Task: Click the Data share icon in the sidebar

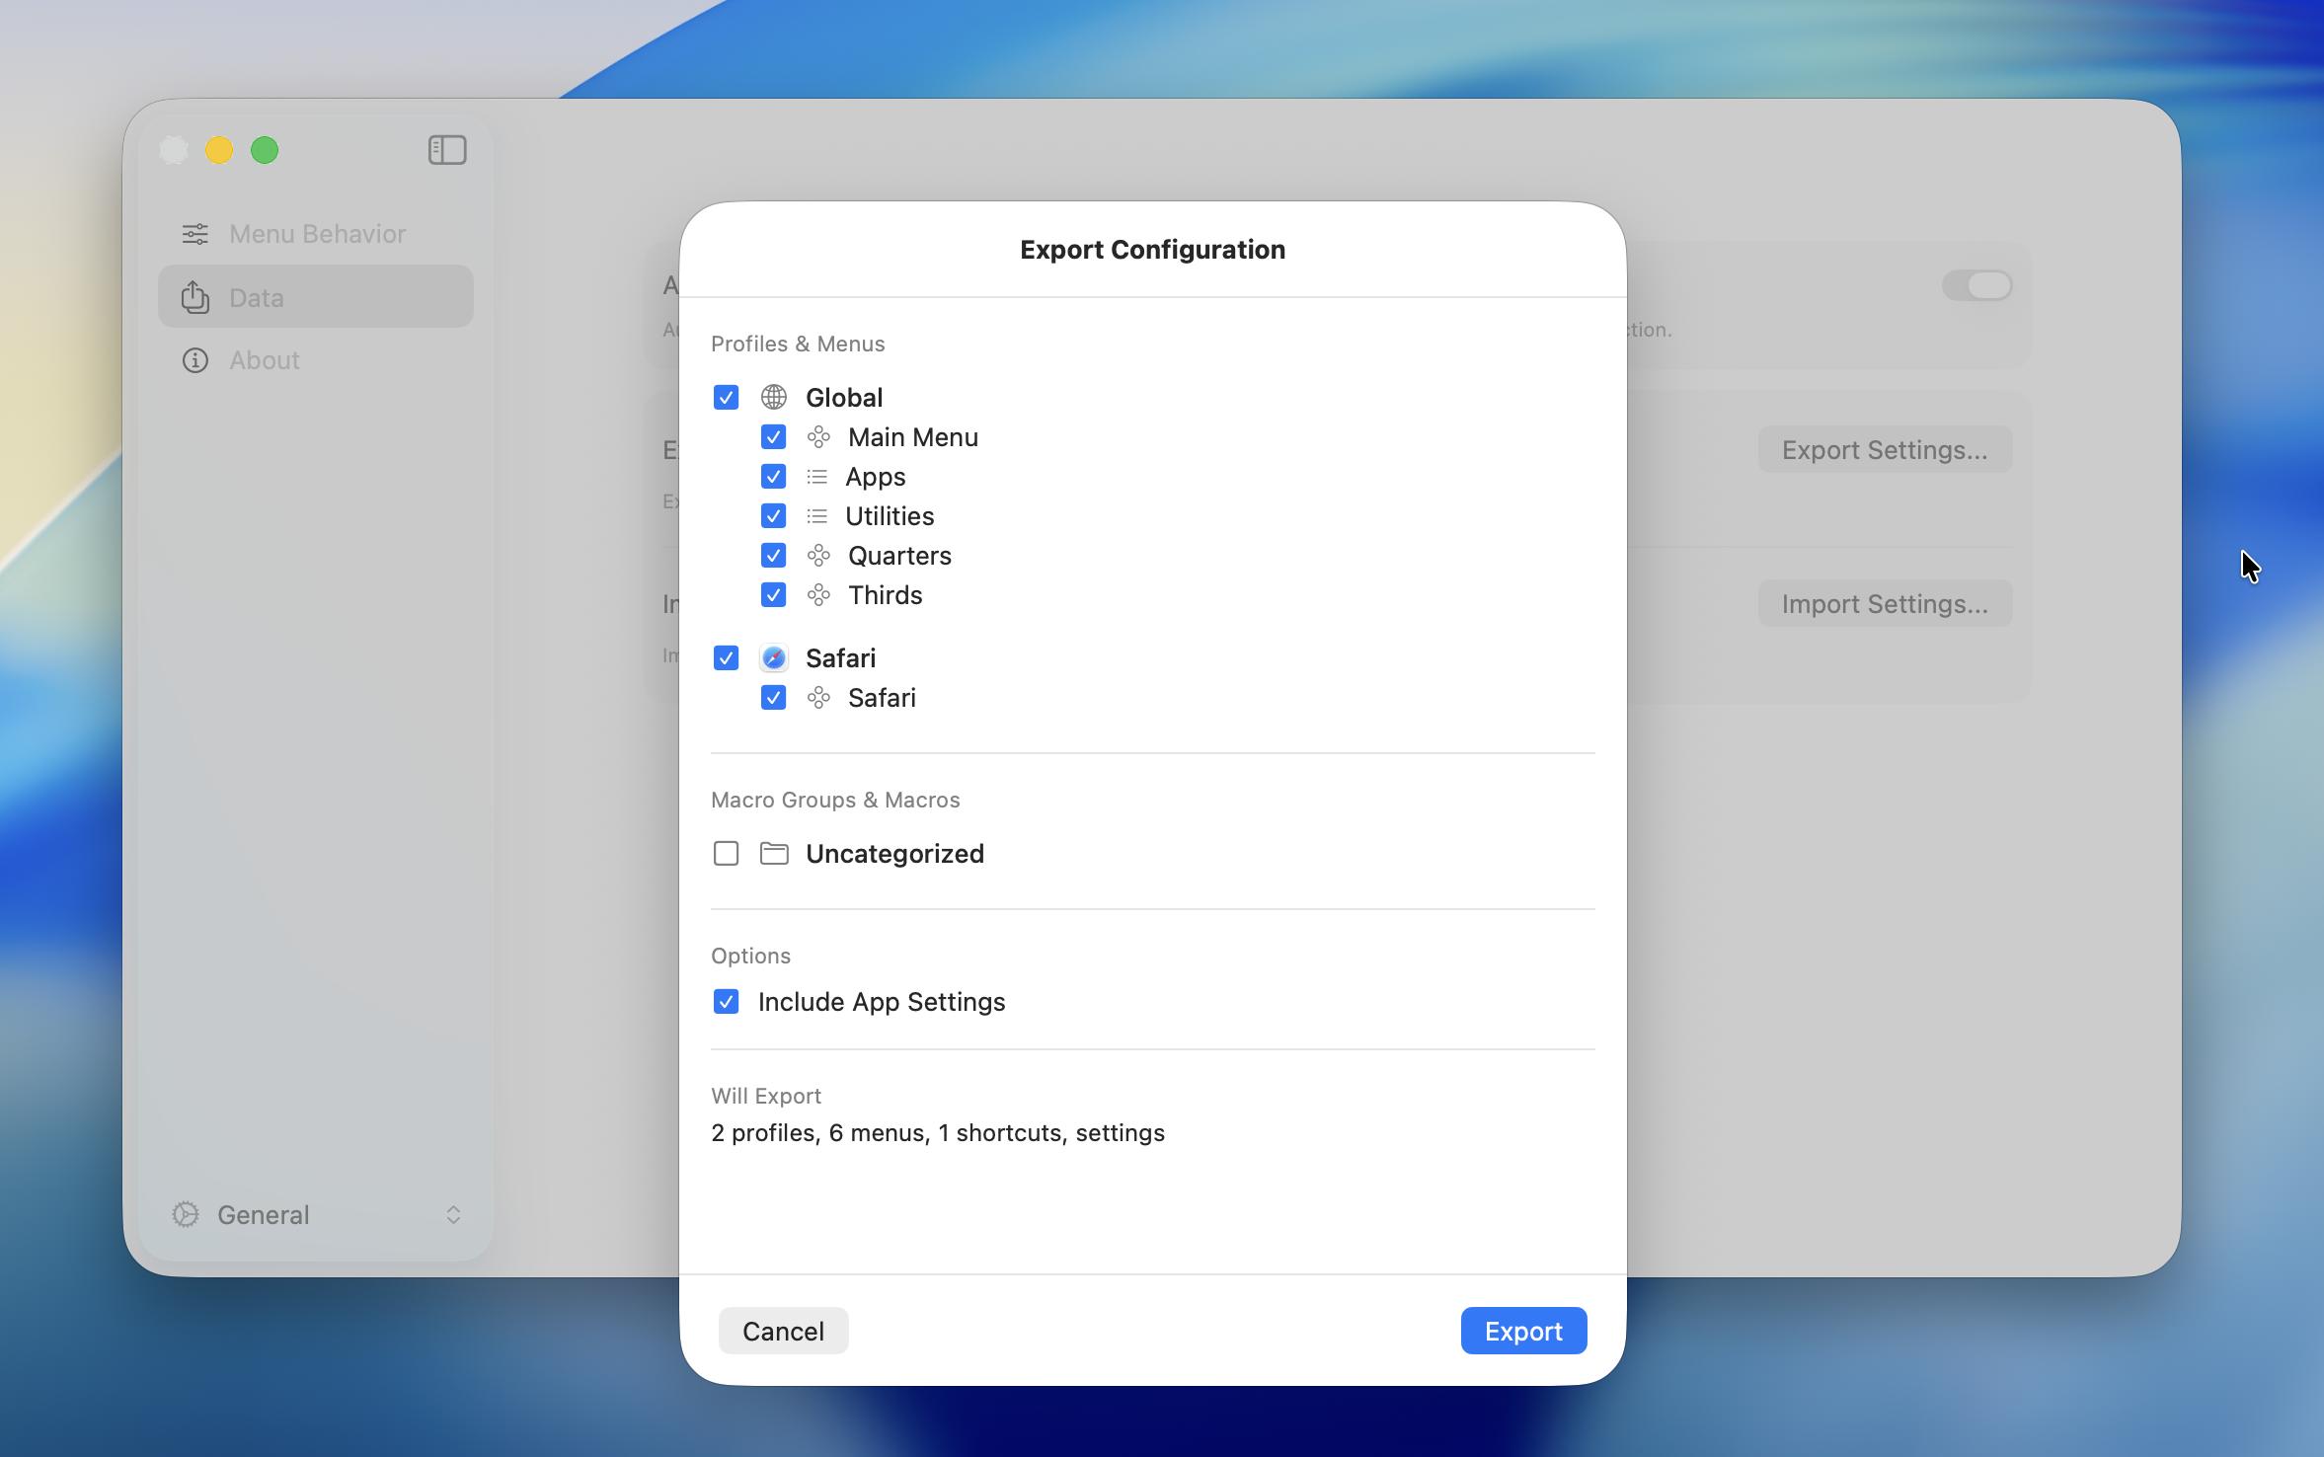Action: pos(195,297)
